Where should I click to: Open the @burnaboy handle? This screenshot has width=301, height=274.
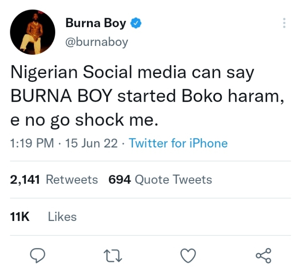click(x=97, y=42)
